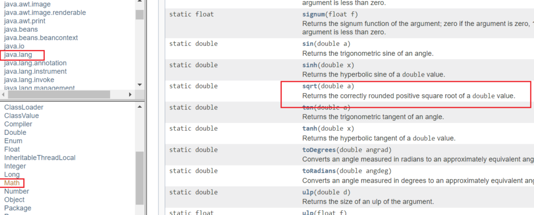Image resolution: width=534 pixels, height=215 pixels.
Task: Select the ClassLoader class
Action: pyautogui.click(x=24, y=107)
